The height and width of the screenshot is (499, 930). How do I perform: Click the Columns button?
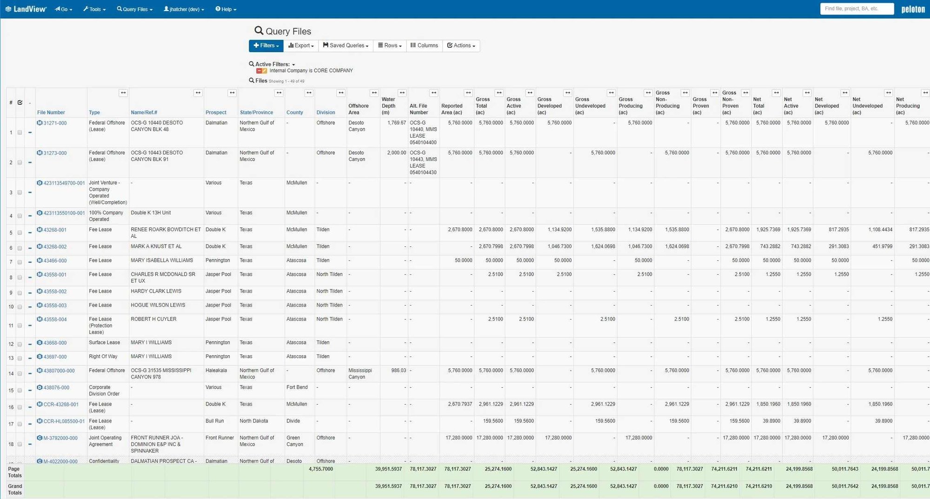click(424, 46)
